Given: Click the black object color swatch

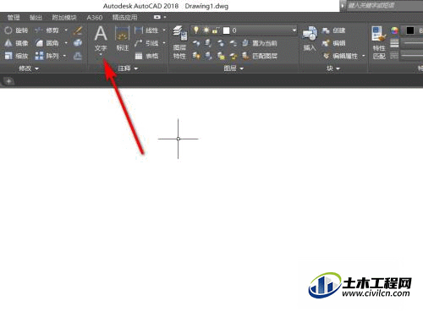Looking at the screenshot, I should pyautogui.click(x=410, y=30).
